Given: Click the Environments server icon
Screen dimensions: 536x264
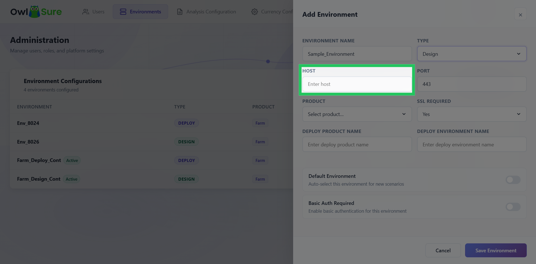Looking at the screenshot, I should 123,12.
